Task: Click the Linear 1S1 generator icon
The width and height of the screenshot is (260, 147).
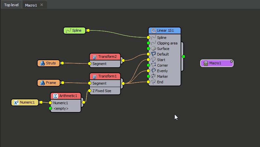Action: click(x=154, y=30)
